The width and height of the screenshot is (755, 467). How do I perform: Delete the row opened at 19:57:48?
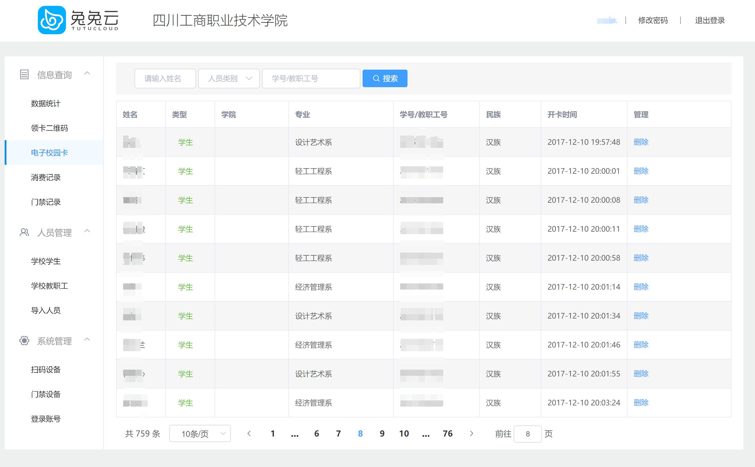pos(641,142)
